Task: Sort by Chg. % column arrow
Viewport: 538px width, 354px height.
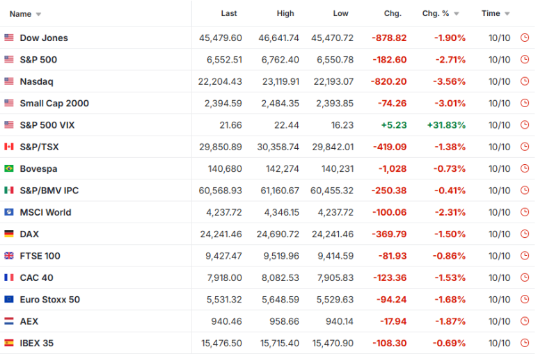Action: pyautogui.click(x=457, y=14)
